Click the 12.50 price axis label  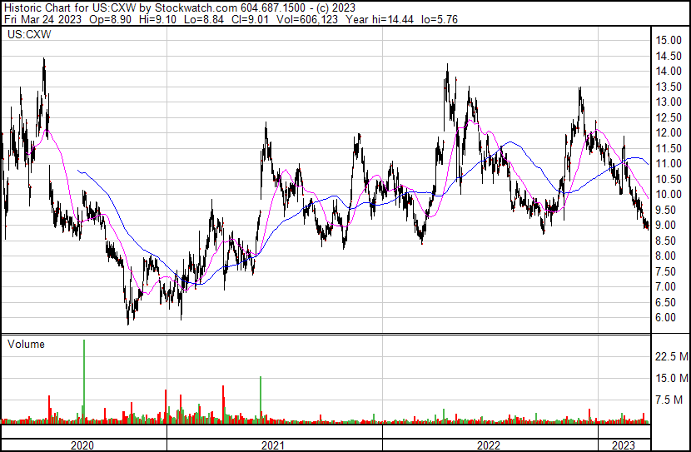pyautogui.click(x=669, y=117)
